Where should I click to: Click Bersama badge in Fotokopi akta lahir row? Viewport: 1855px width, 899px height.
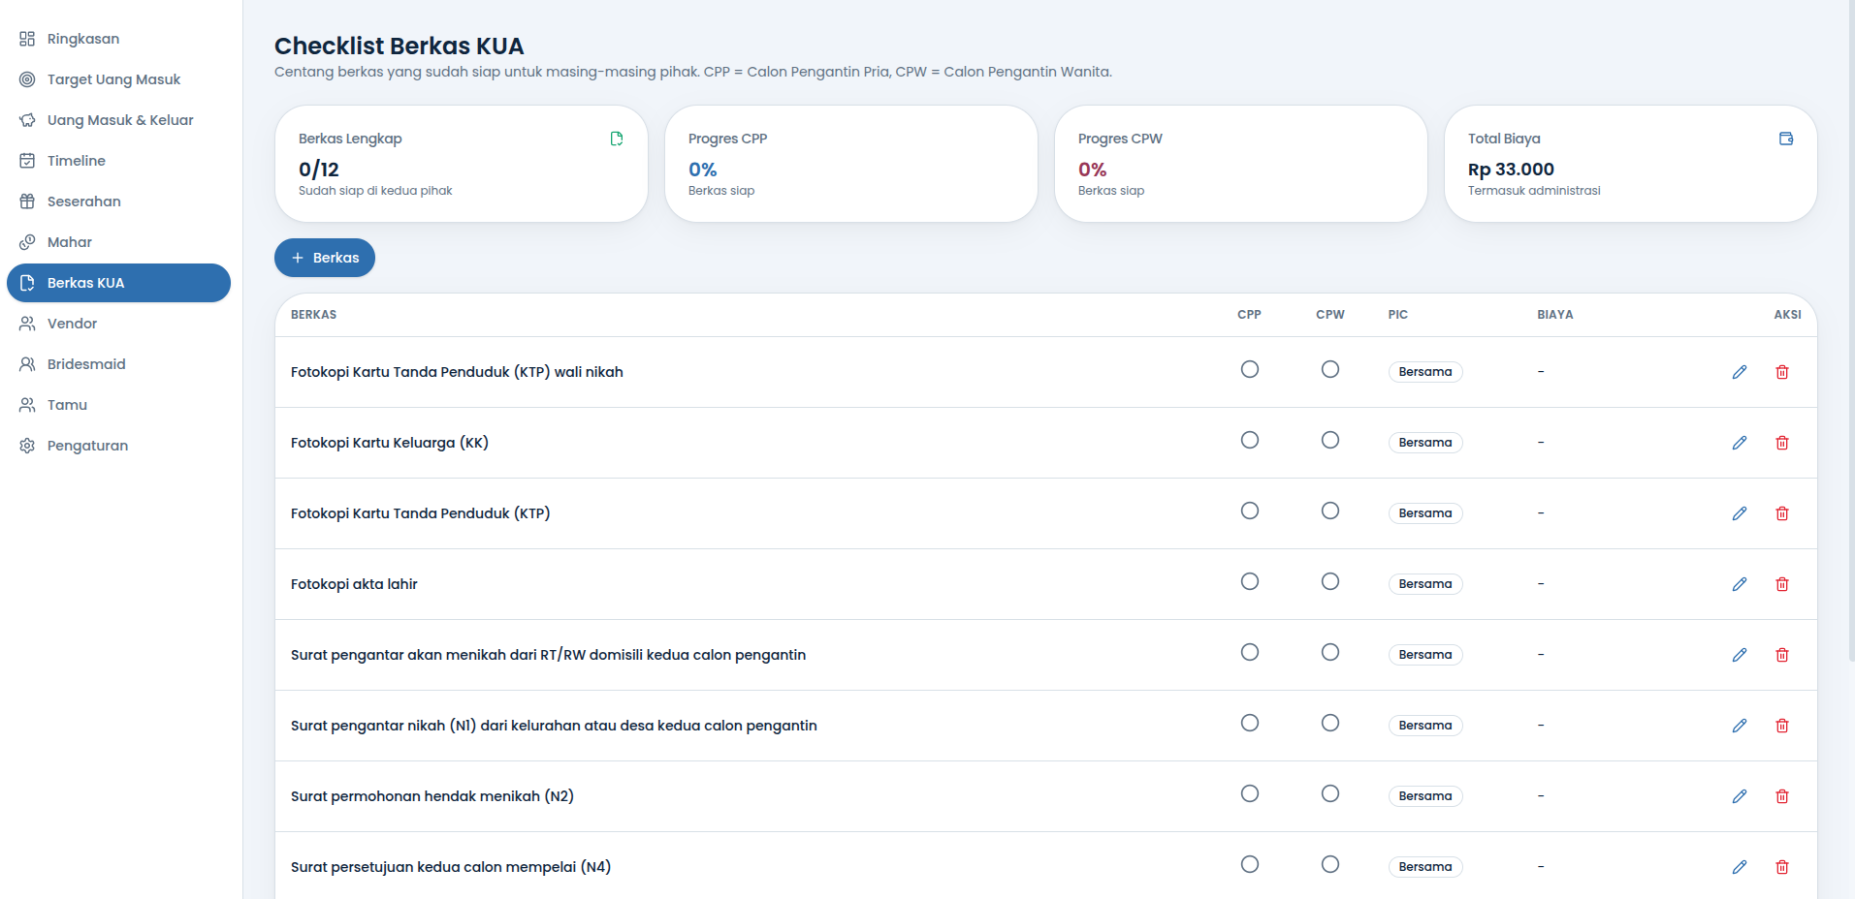point(1425,584)
